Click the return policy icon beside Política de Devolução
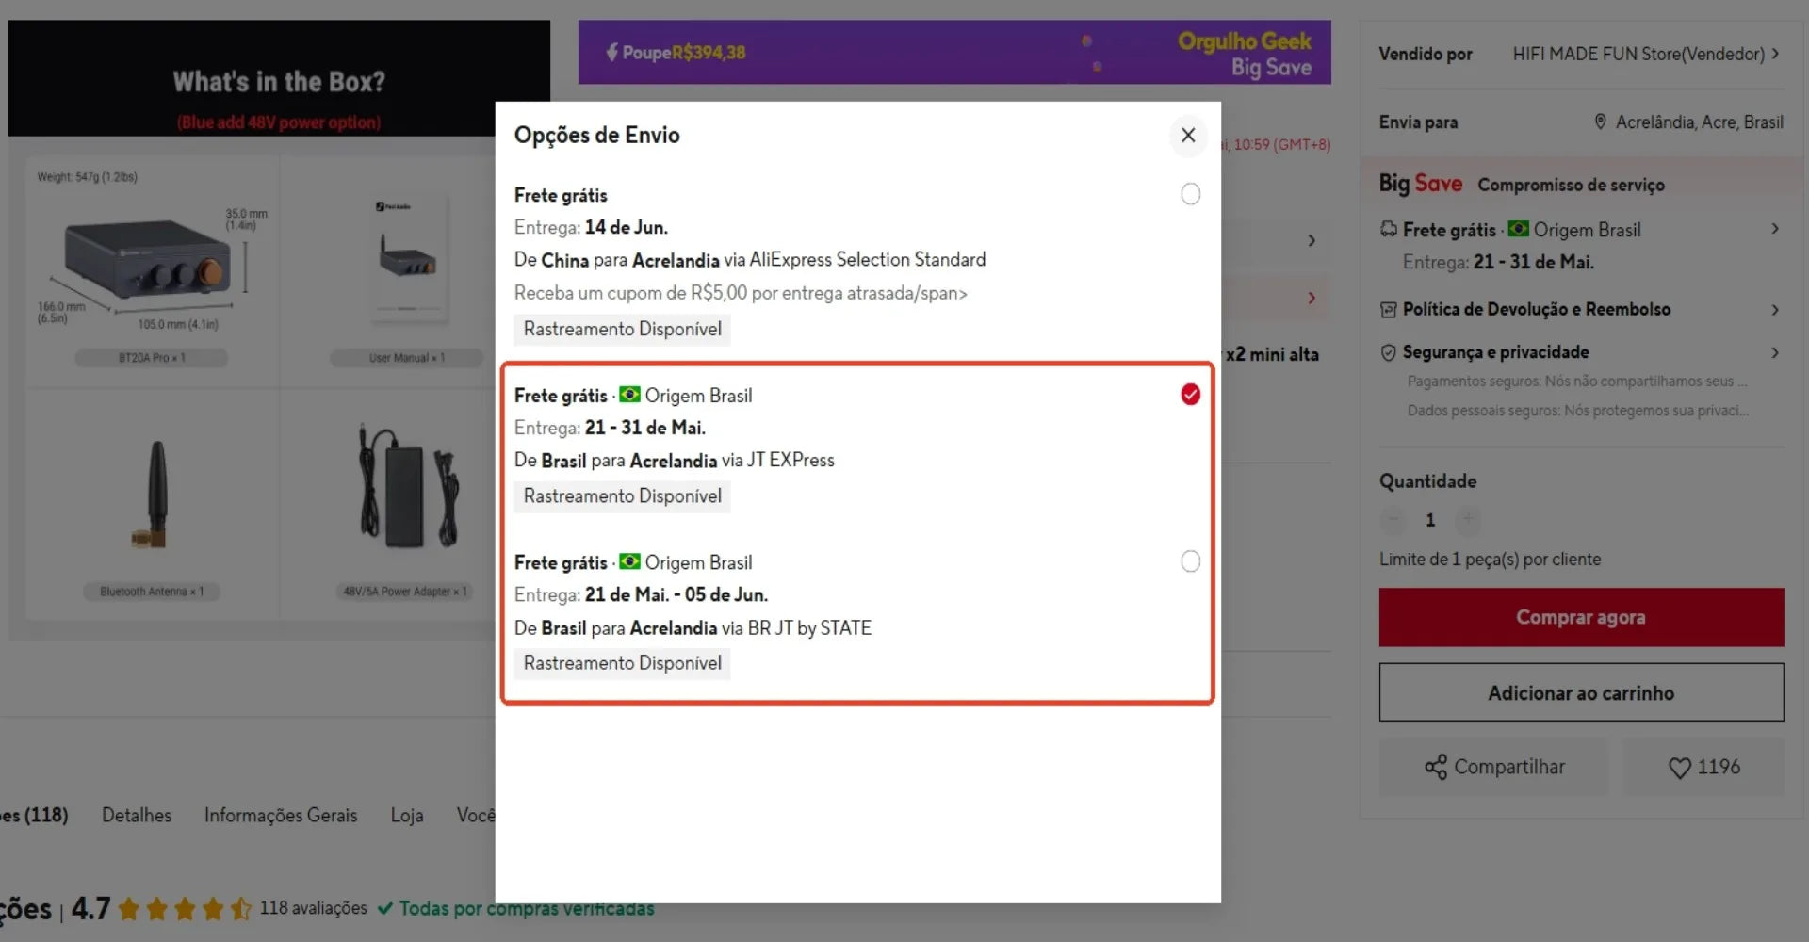This screenshot has height=942, width=1809. (x=1388, y=309)
